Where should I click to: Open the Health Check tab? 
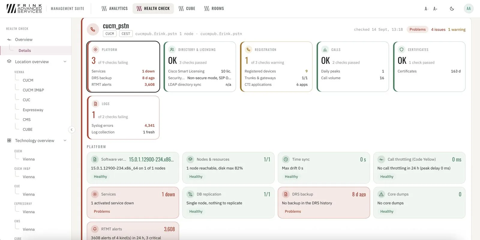[153, 8]
